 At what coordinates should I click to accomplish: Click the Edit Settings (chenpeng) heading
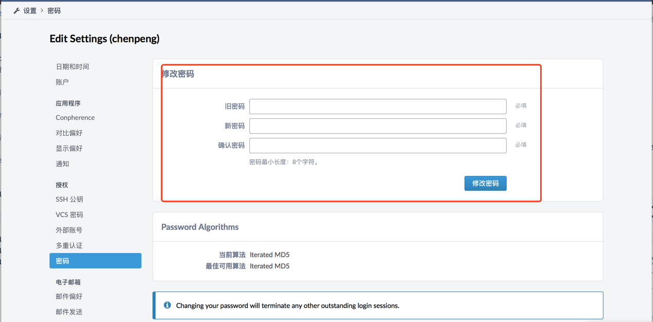tap(105, 39)
